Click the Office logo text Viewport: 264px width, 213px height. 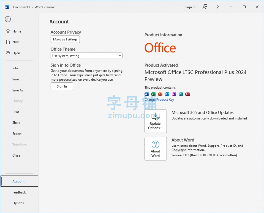tap(160, 48)
